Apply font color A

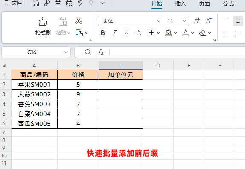click(186, 33)
